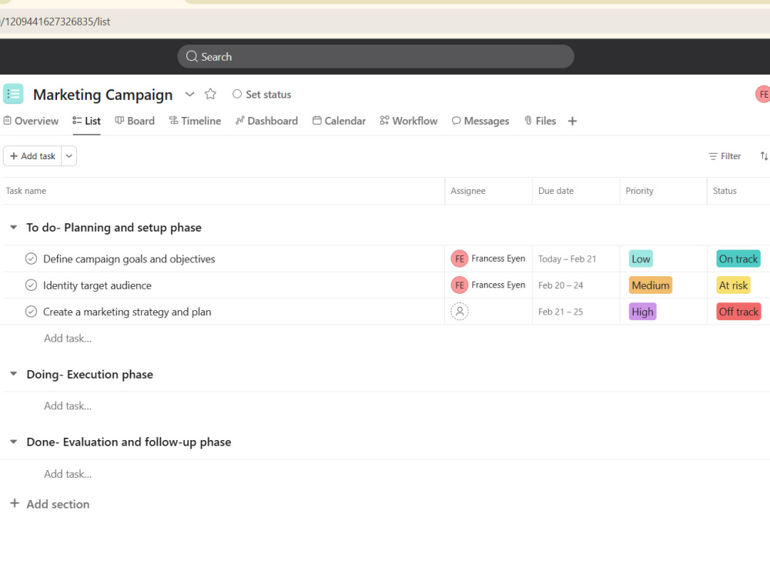
Task: Change the High priority tag
Action: click(643, 312)
